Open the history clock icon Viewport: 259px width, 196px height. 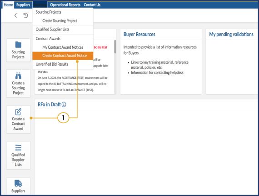pyautogui.click(x=25, y=15)
